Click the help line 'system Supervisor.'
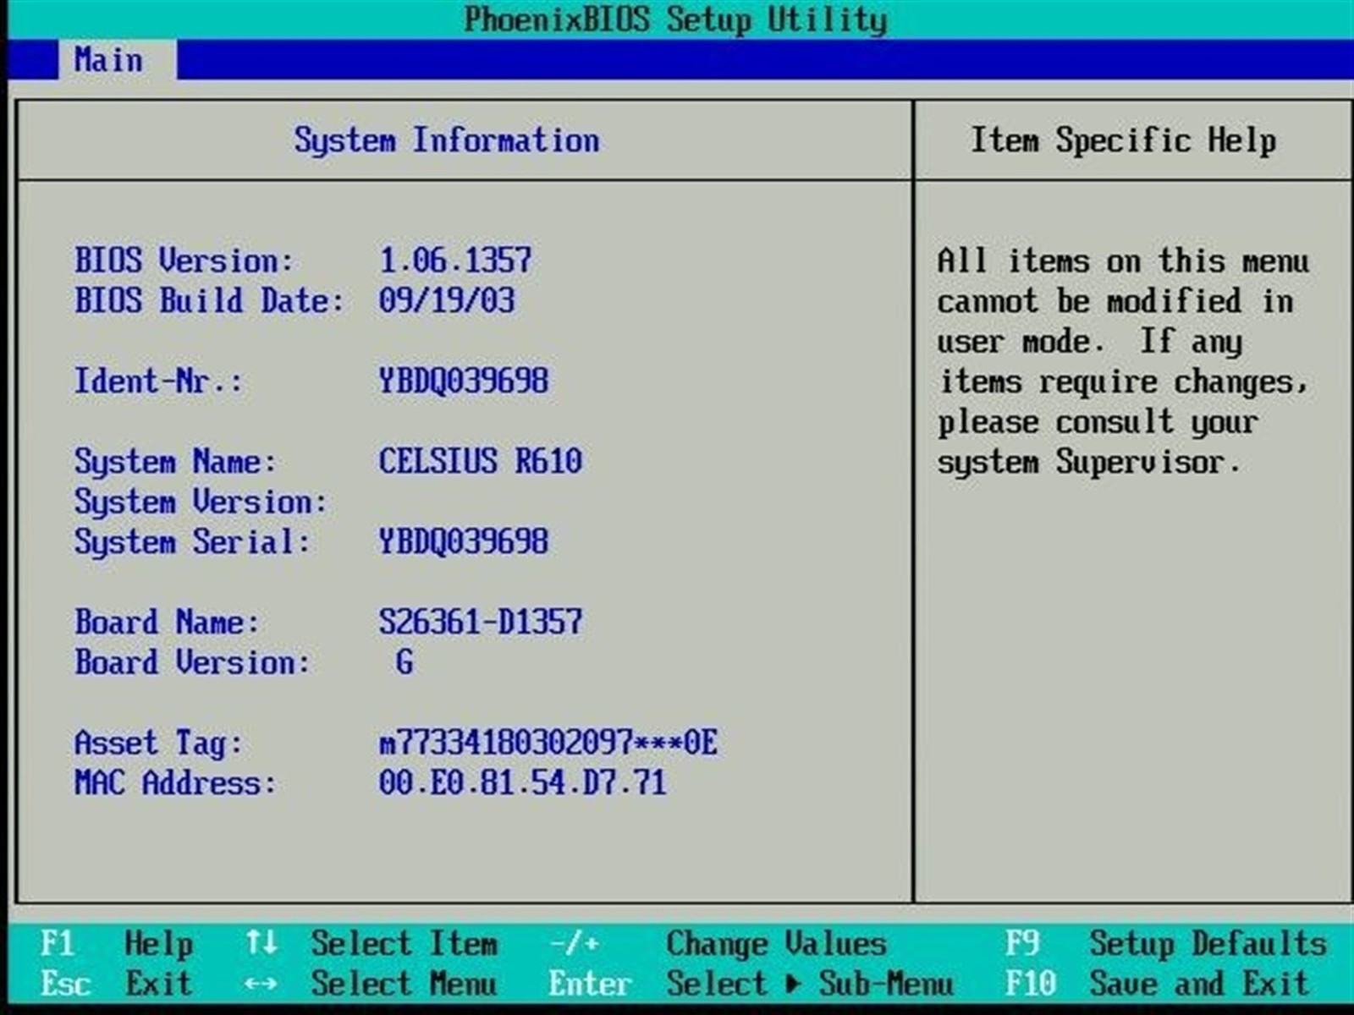 [1089, 462]
